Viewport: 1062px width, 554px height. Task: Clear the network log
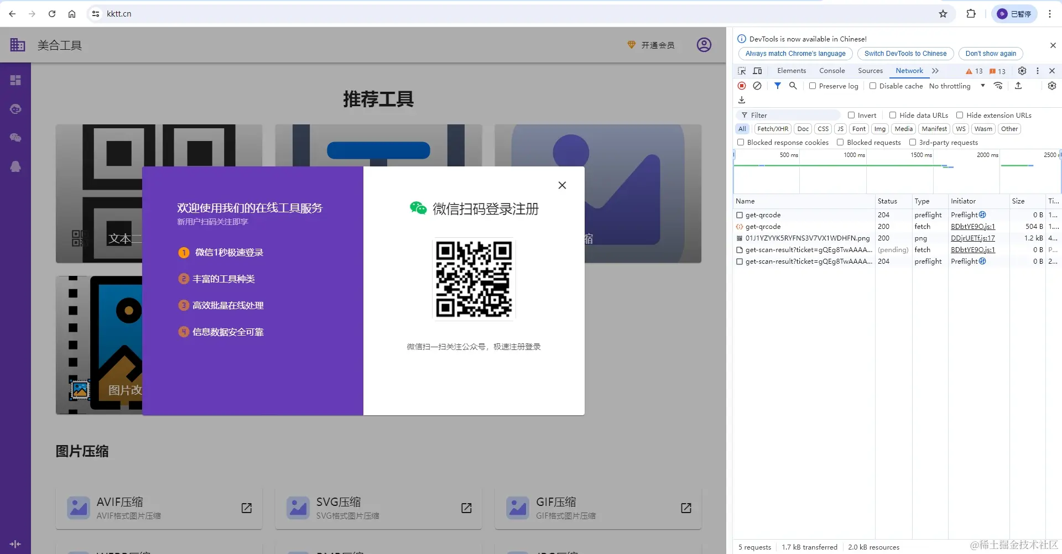click(757, 86)
